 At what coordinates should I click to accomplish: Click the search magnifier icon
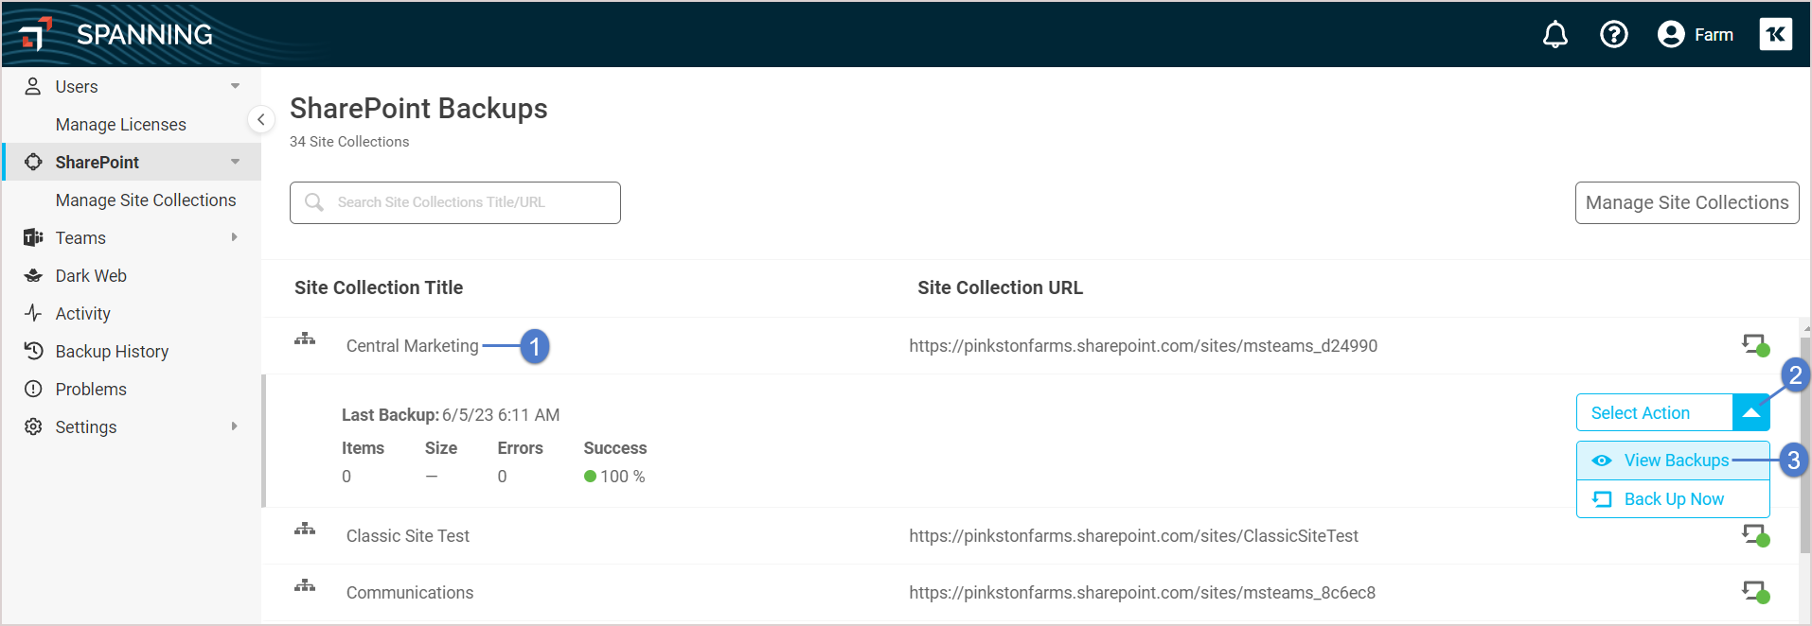[314, 202]
